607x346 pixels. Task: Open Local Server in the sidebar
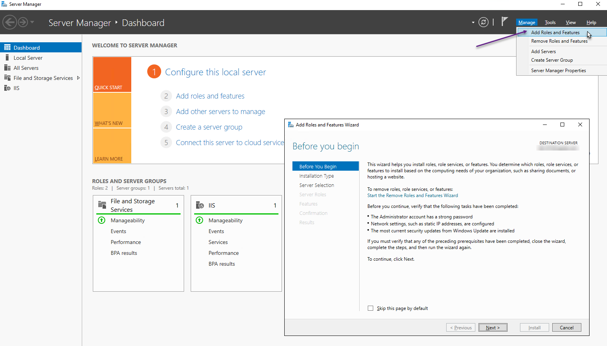tap(41, 58)
